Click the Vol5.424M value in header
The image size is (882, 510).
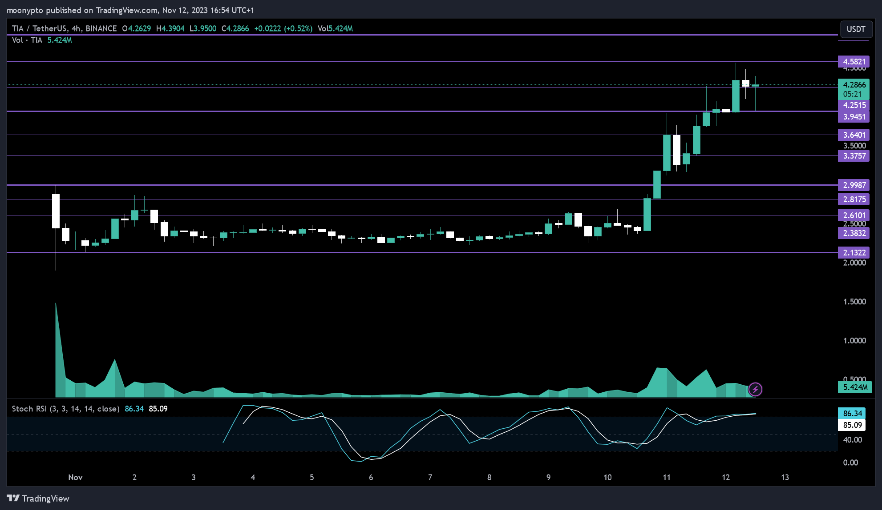click(x=335, y=28)
